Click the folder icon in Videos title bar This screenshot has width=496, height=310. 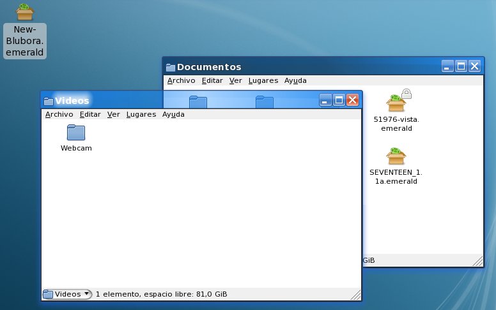tap(49, 101)
